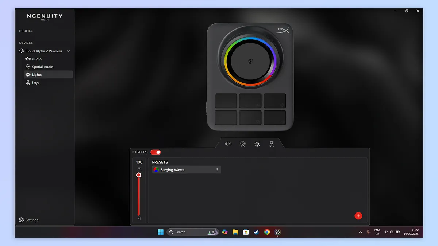Toggle the Lights switch off

pos(155,152)
